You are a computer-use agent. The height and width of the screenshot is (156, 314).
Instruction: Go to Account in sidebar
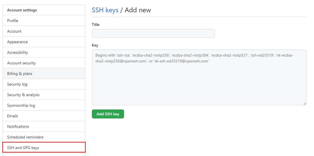14,31
